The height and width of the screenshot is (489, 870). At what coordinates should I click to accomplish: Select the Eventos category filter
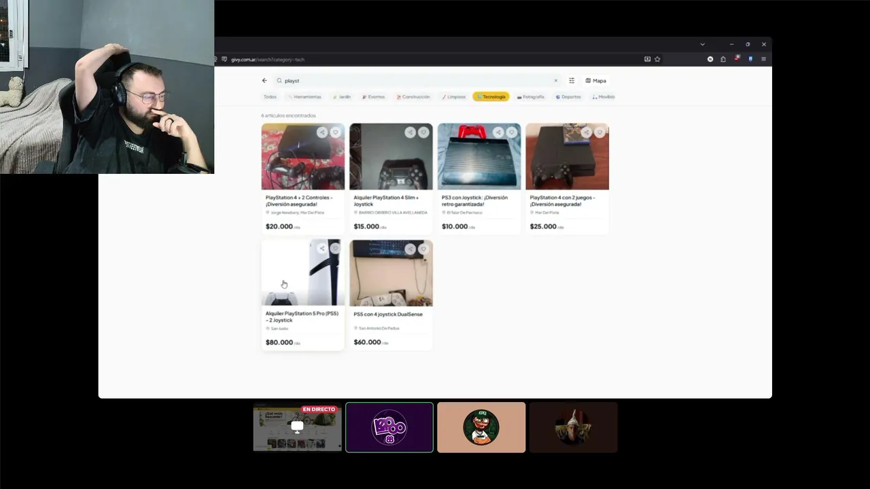tap(373, 96)
